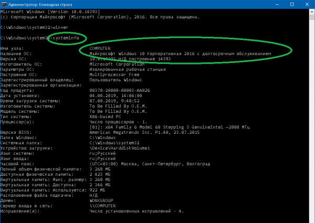This screenshot has width=315, height=223.
Task: Click the 'Расположение файла подкачки:' label
Action: (x=37, y=195)
